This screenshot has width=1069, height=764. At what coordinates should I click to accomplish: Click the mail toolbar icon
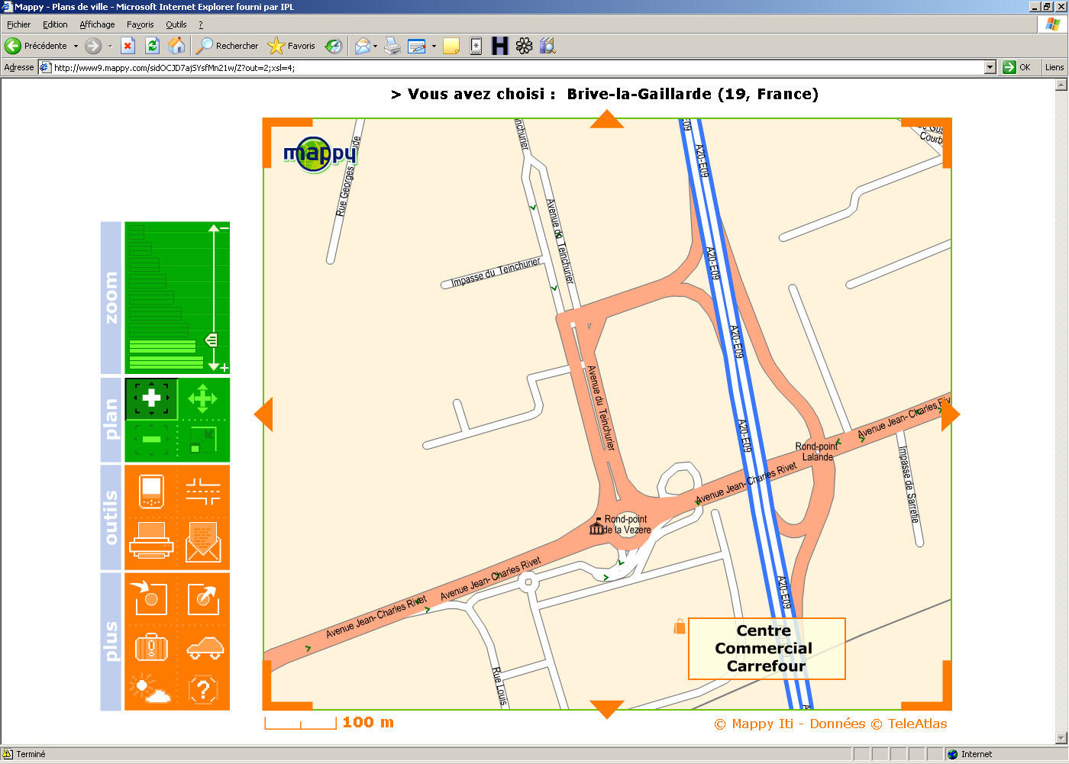tap(363, 46)
